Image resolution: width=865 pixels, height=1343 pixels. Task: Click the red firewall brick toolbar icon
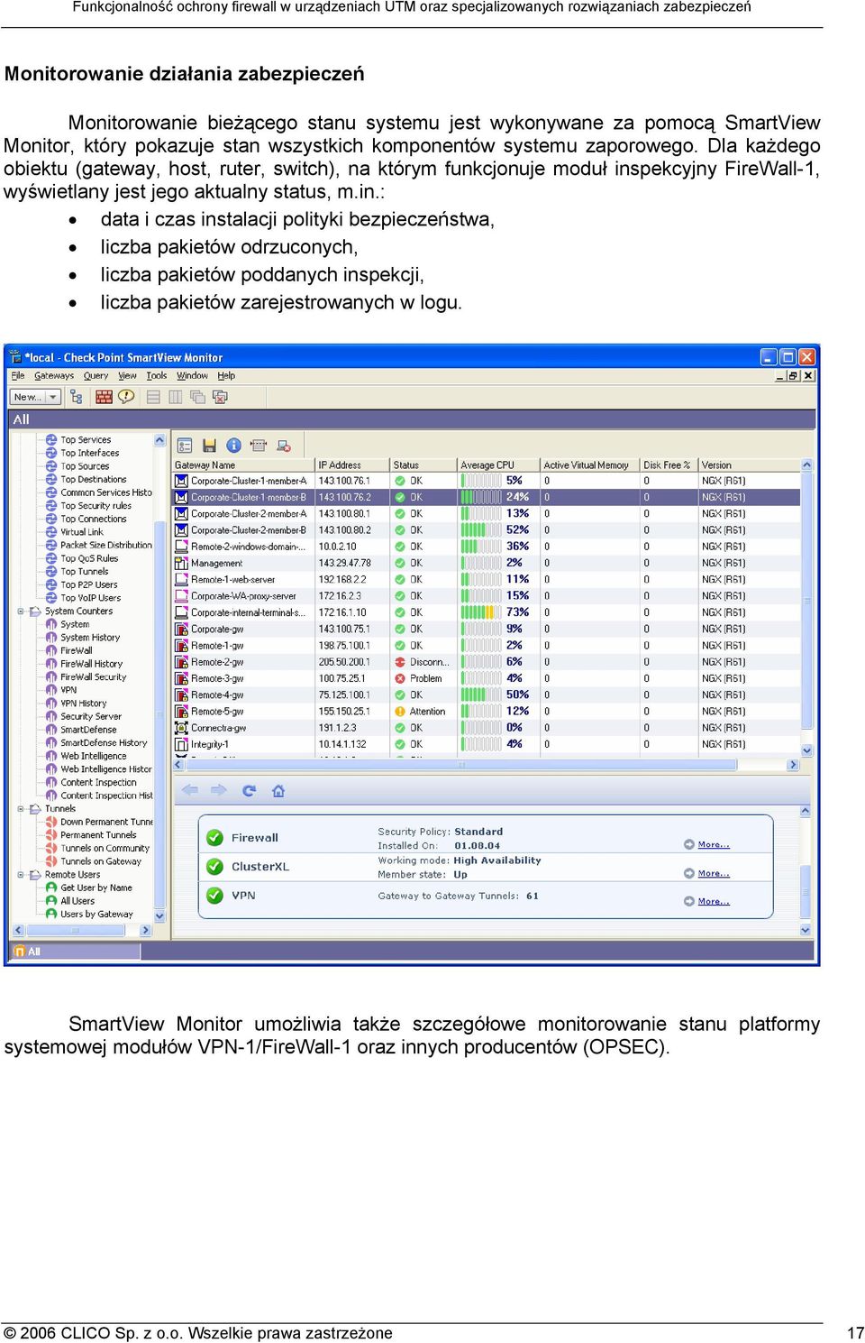click(105, 397)
